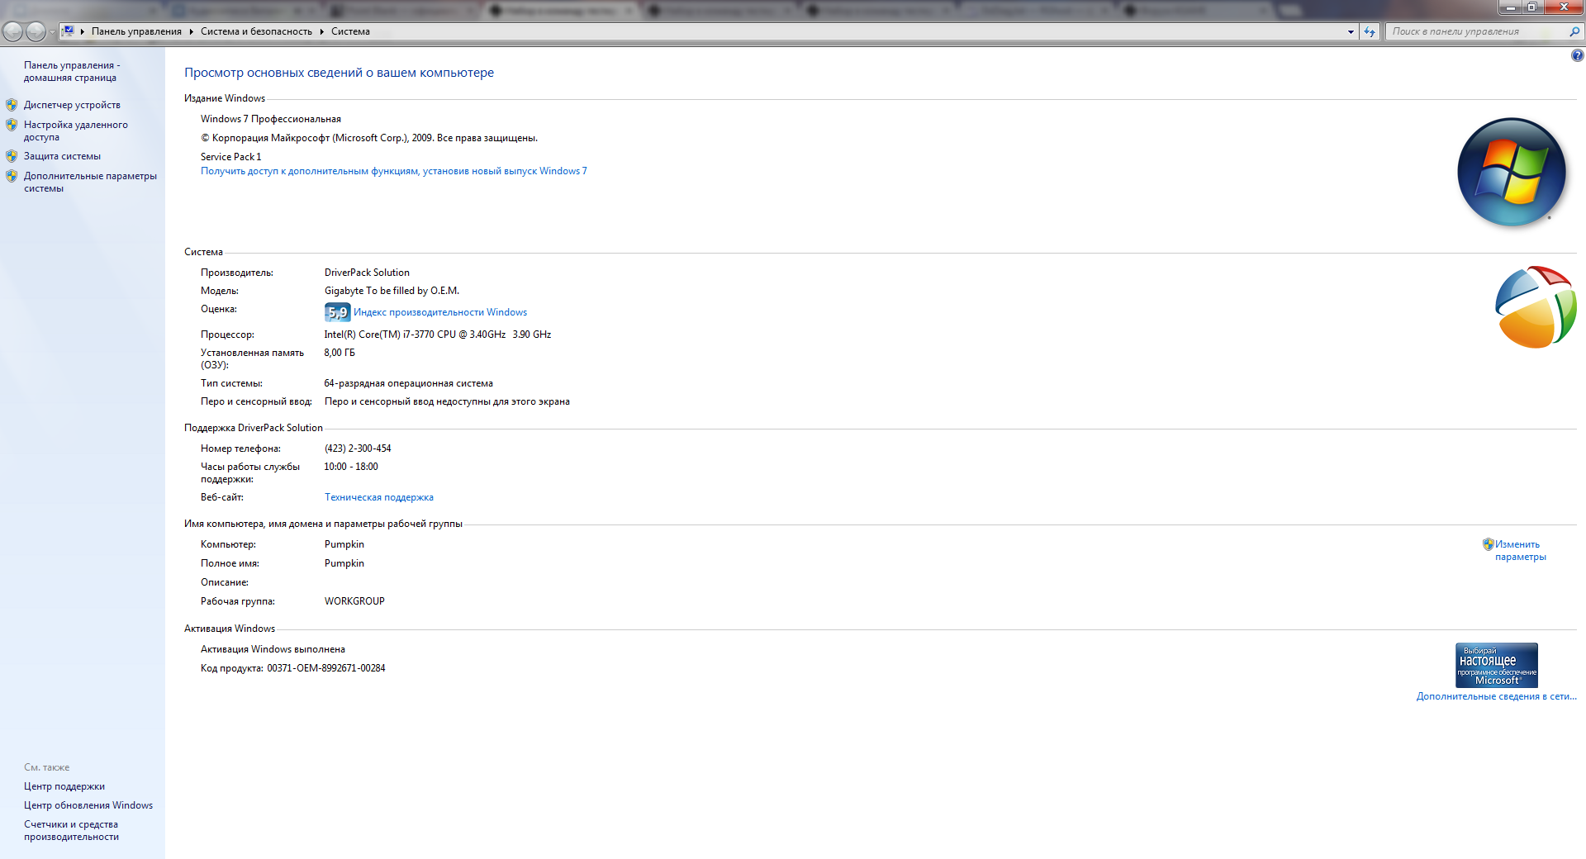Close the Система window
1586x859 pixels.
point(1564,7)
